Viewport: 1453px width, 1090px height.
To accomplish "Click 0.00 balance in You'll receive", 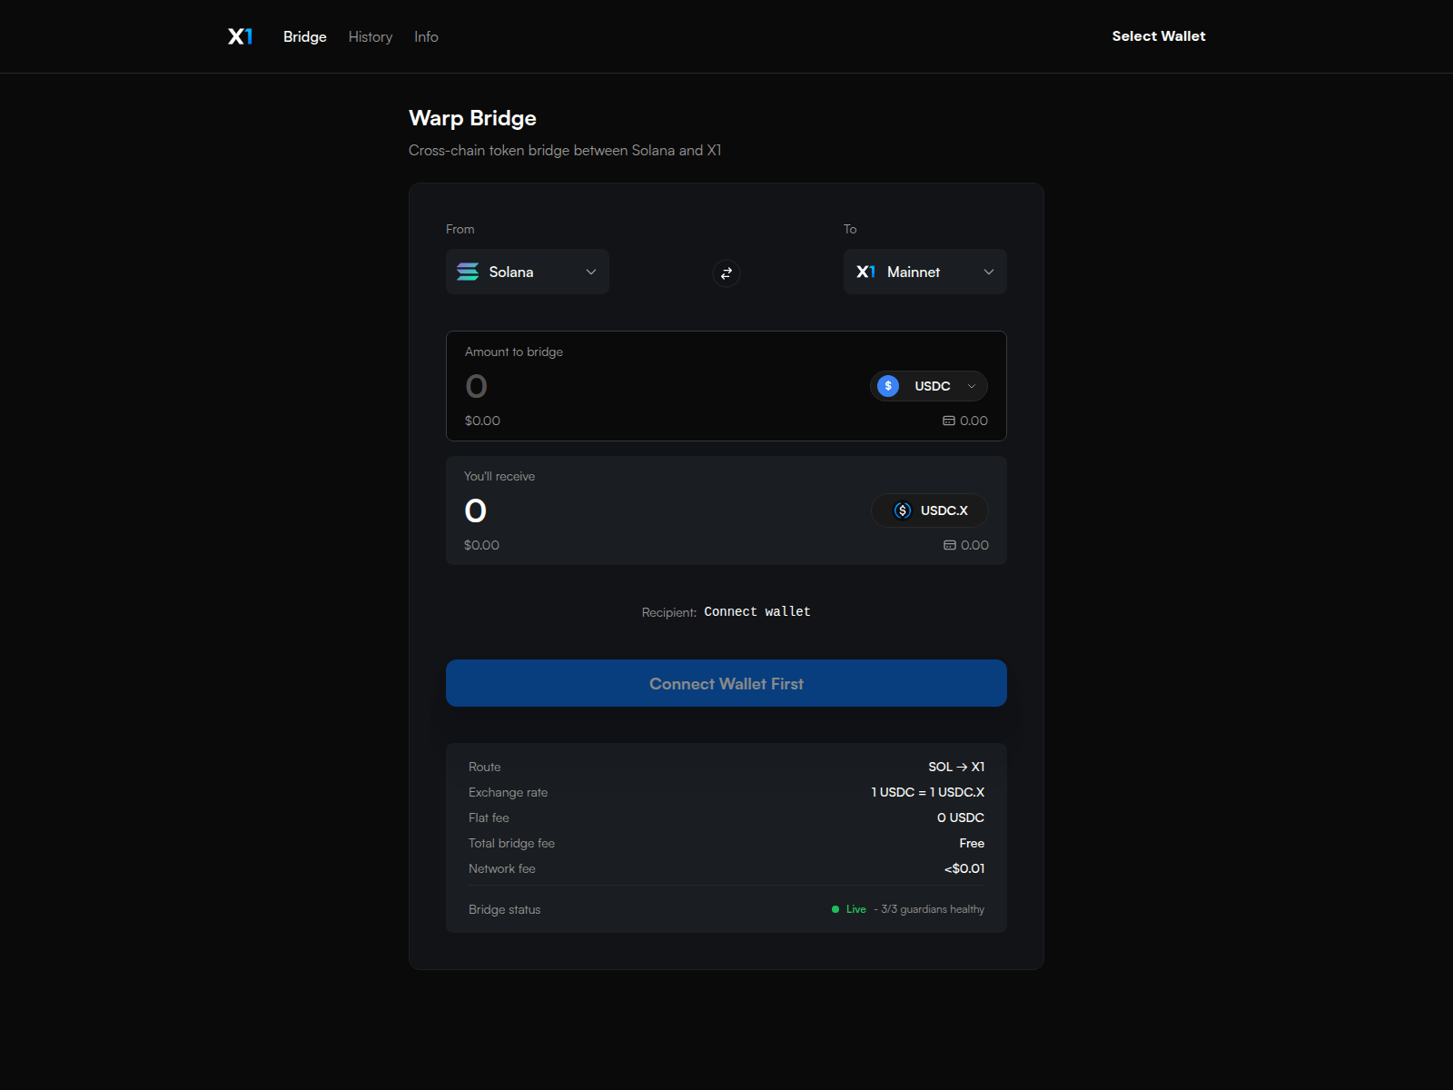I will click(974, 545).
